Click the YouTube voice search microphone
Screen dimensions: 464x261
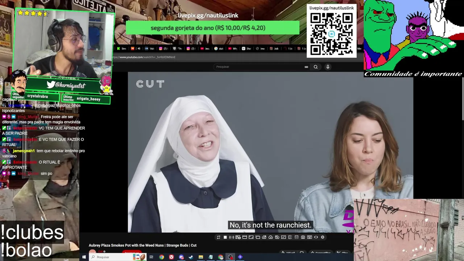328,67
